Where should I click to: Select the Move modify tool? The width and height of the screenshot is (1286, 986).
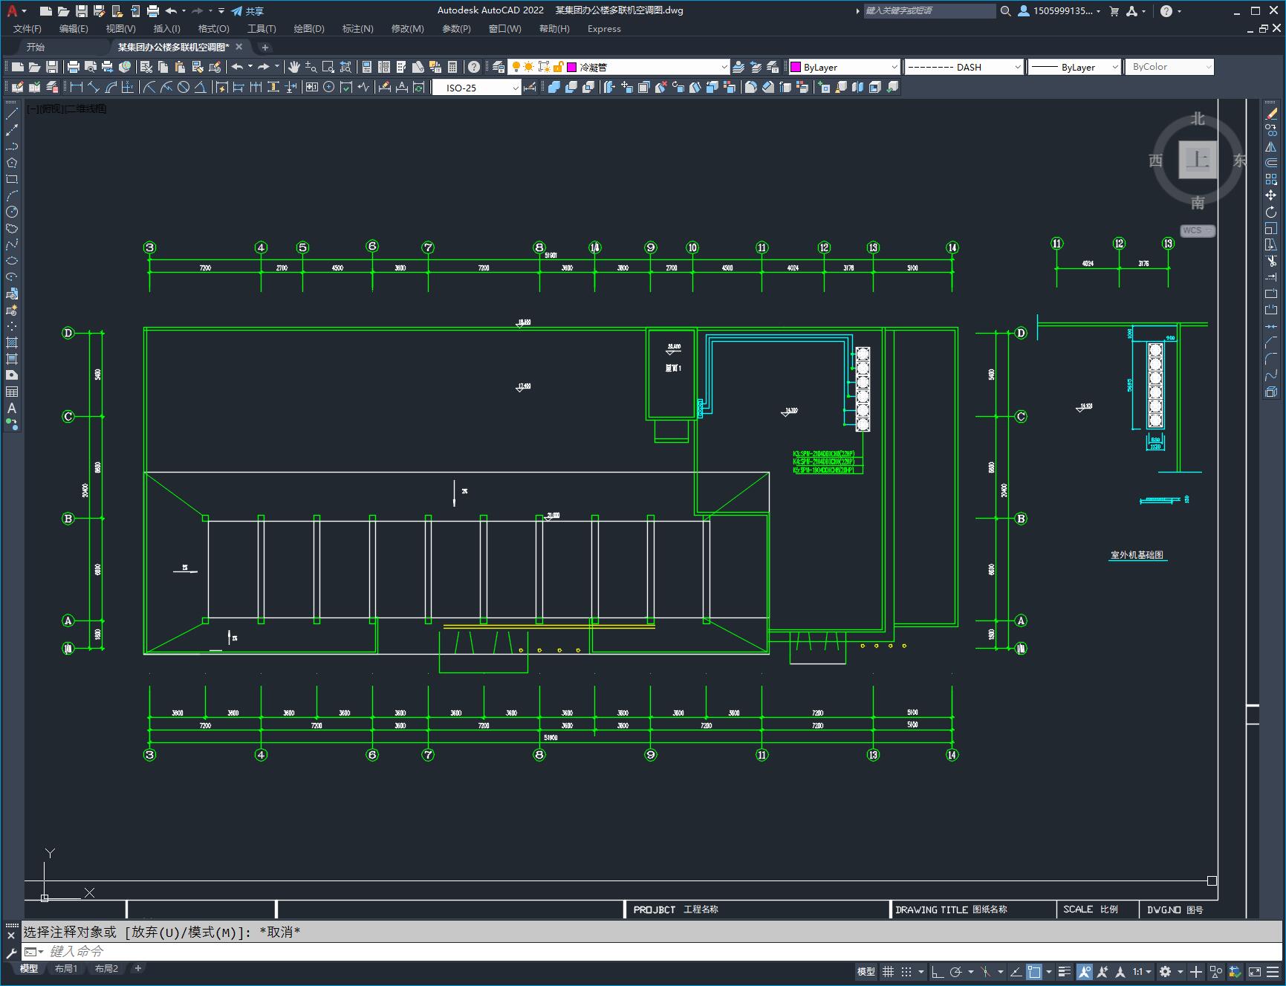[1271, 195]
